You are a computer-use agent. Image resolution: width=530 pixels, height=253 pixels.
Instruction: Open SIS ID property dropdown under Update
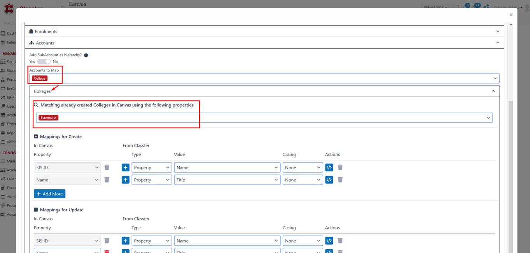pos(67,241)
